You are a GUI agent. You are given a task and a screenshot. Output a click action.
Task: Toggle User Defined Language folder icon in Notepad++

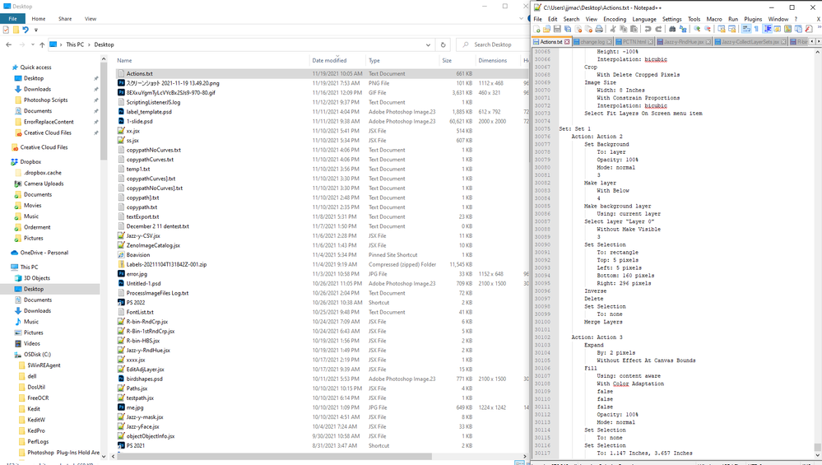778,29
